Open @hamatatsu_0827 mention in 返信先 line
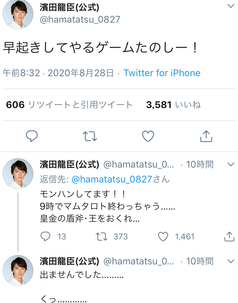 point(112,179)
